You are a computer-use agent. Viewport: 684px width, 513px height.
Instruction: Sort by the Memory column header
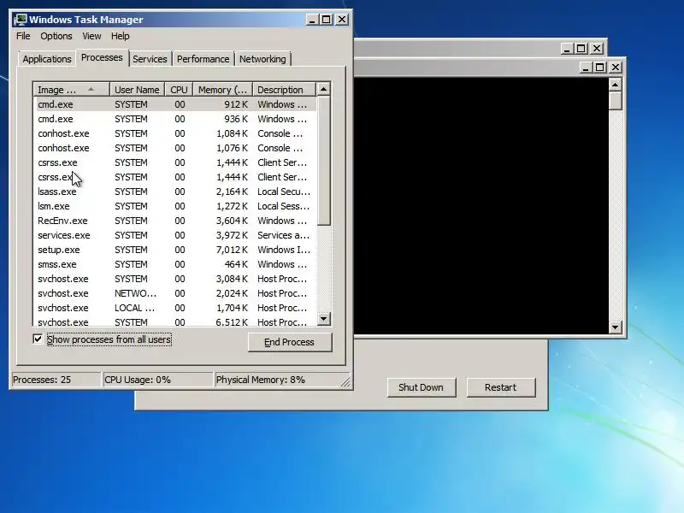223,90
